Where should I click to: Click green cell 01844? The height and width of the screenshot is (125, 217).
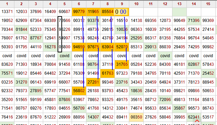pyautogui.click(x=21, y=29)
